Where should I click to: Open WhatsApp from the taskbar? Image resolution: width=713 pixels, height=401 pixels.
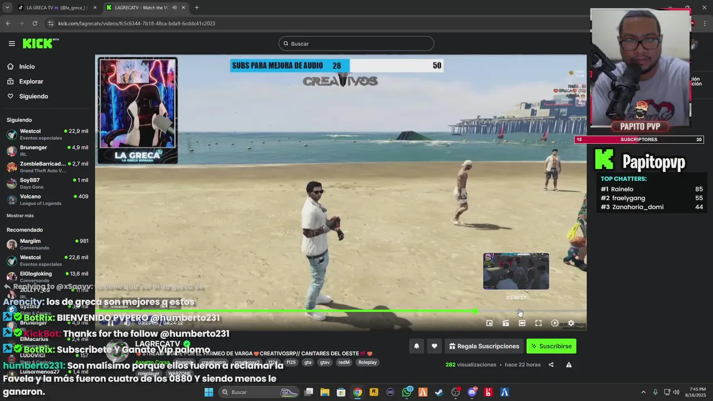coord(407,392)
